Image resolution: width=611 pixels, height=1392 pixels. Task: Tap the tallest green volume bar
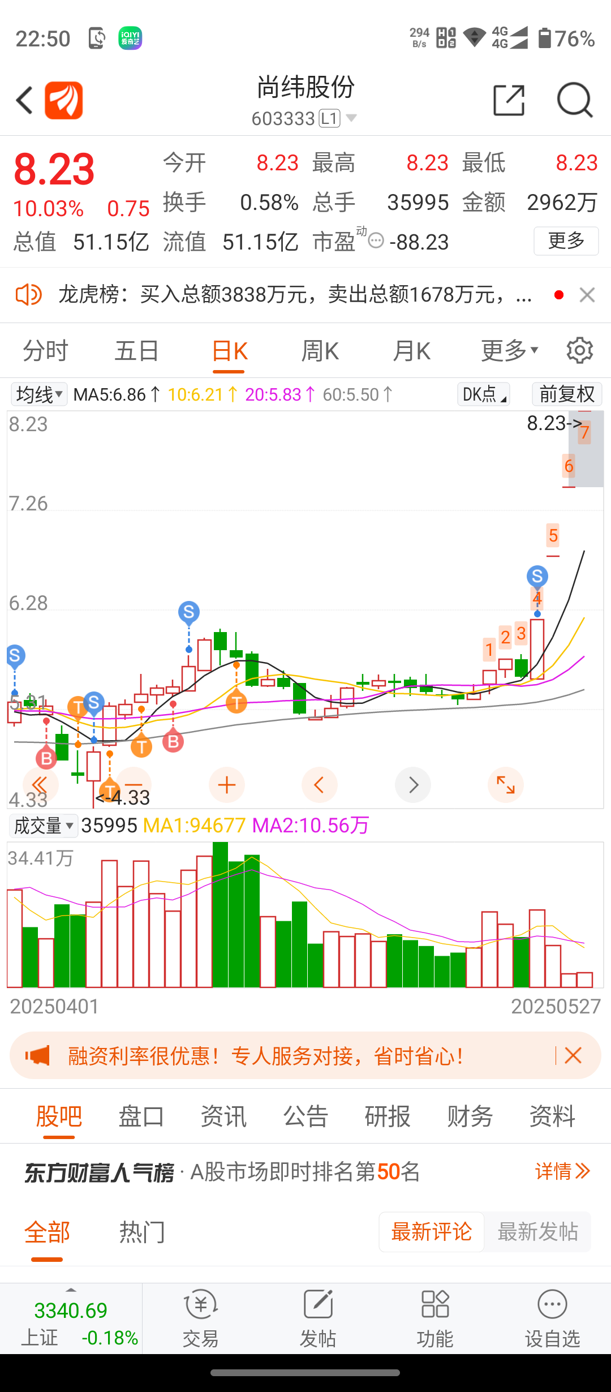pos(220,914)
